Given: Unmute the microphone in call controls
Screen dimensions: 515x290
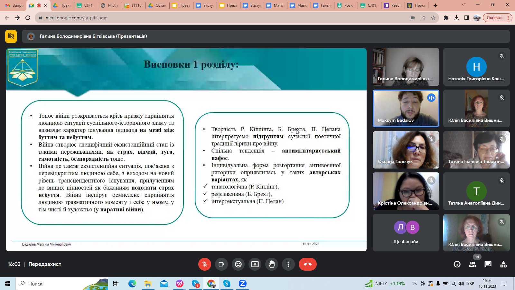Looking at the screenshot, I should (204, 264).
